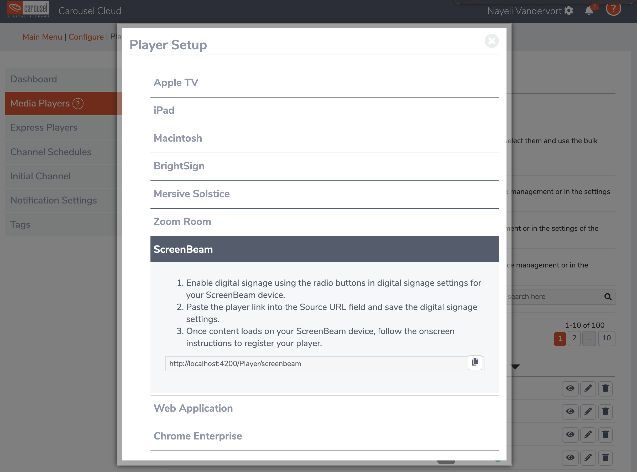The width and height of the screenshot is (637, 472).
Task: Close the Player Setup dialog
Action: click(492, 41)
